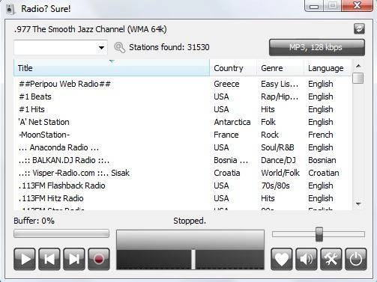Sort stations by Language column

click(x=328, y=68)
